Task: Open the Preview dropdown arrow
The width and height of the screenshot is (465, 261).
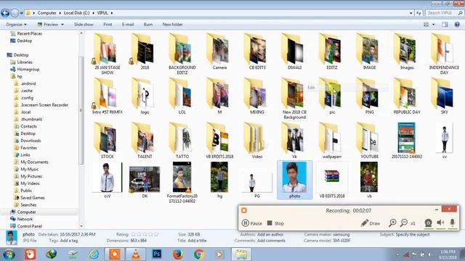Action: coord(62,25)
